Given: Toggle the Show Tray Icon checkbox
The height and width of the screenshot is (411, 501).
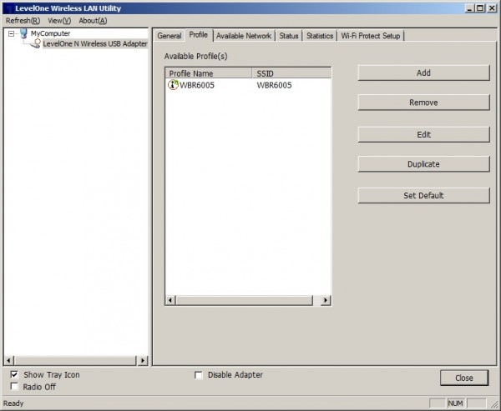Looking at the screenshot, I should pos(14,374).
